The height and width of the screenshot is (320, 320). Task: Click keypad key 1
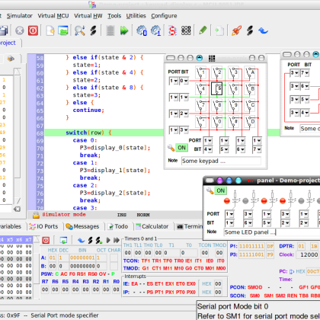pos(200,72)
